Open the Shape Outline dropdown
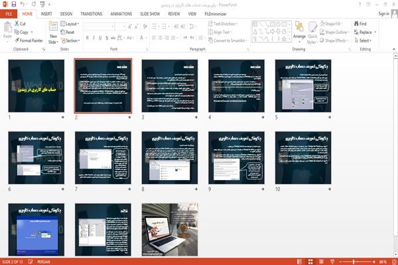This screenshot has width=398, height=265. (x=334, y=32)
